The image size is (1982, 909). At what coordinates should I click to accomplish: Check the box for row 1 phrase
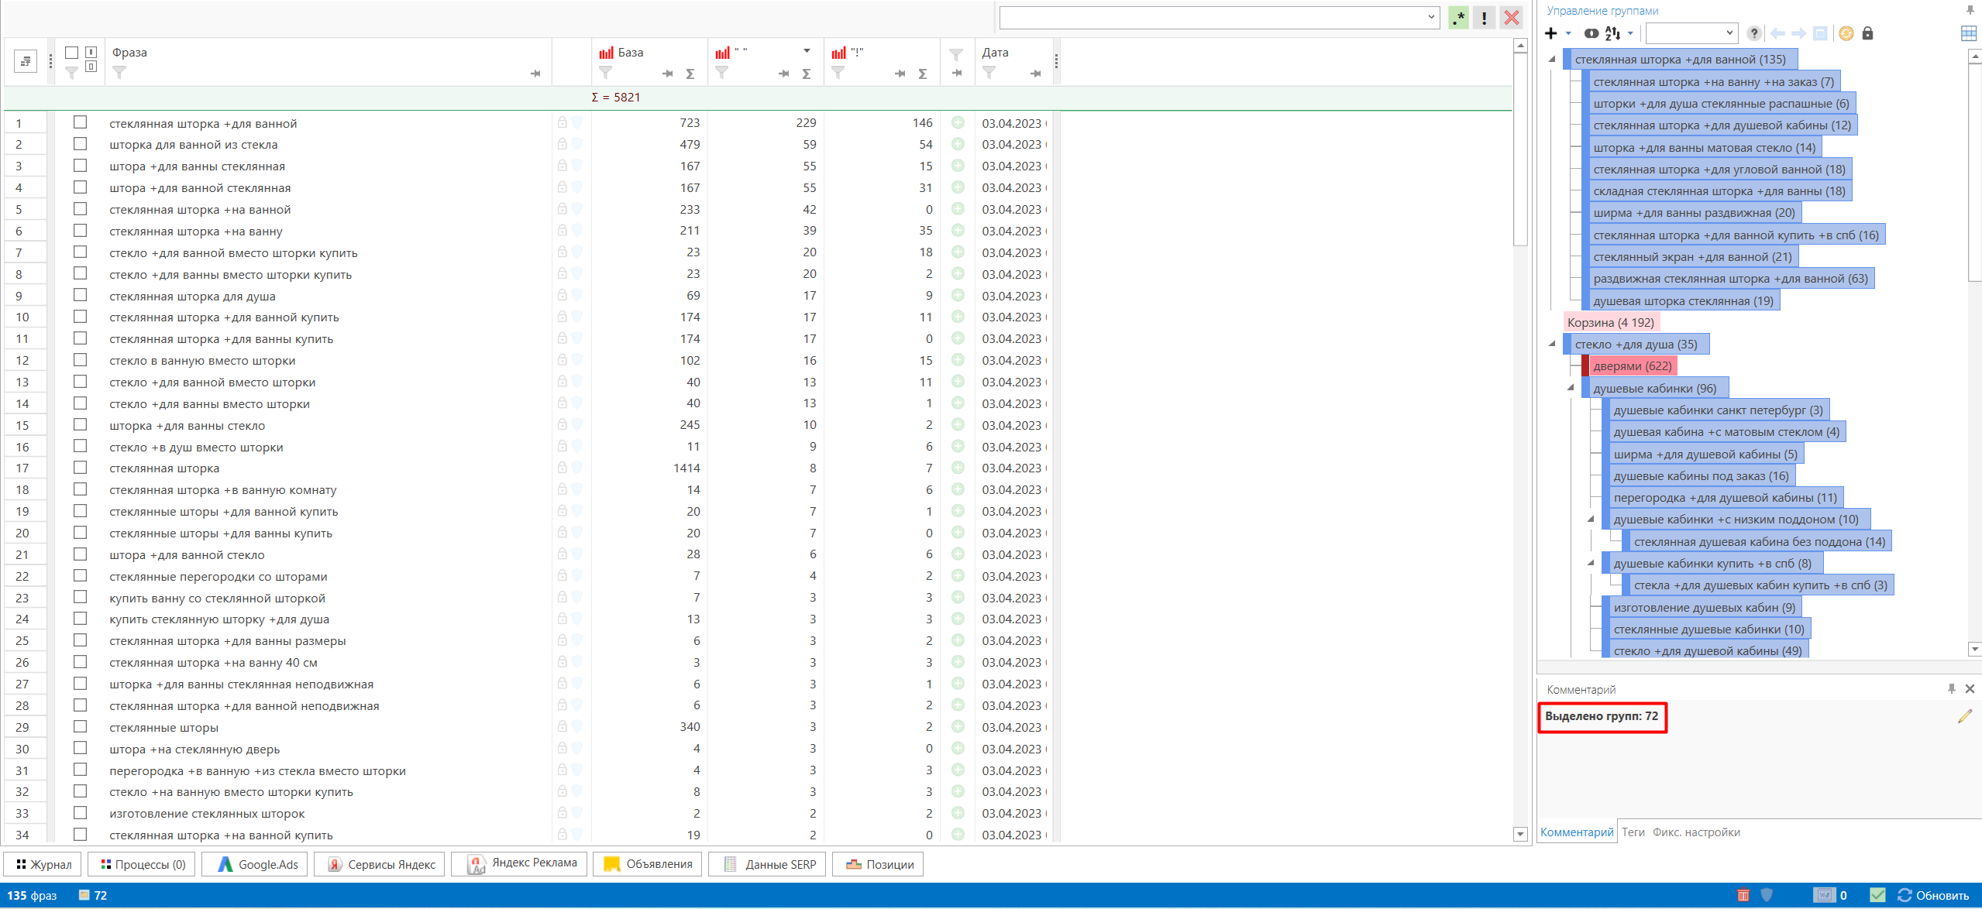click(80, 122)
